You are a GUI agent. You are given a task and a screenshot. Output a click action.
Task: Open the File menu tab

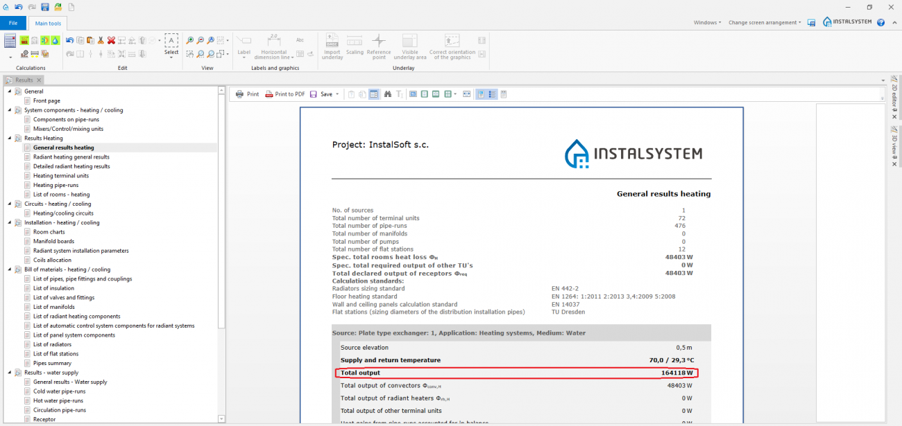coord(12,23)
